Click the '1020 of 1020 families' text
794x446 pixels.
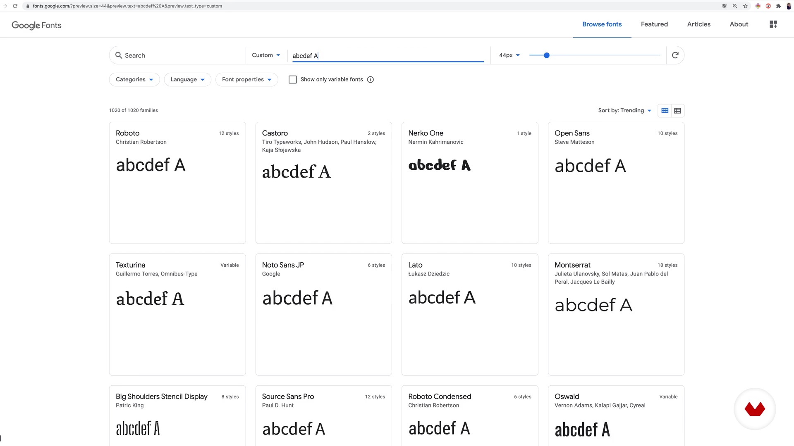133,110
